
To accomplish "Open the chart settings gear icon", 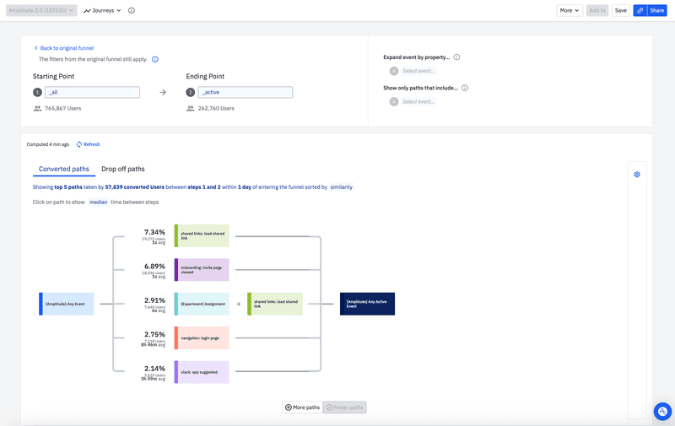I will (637, 175).
